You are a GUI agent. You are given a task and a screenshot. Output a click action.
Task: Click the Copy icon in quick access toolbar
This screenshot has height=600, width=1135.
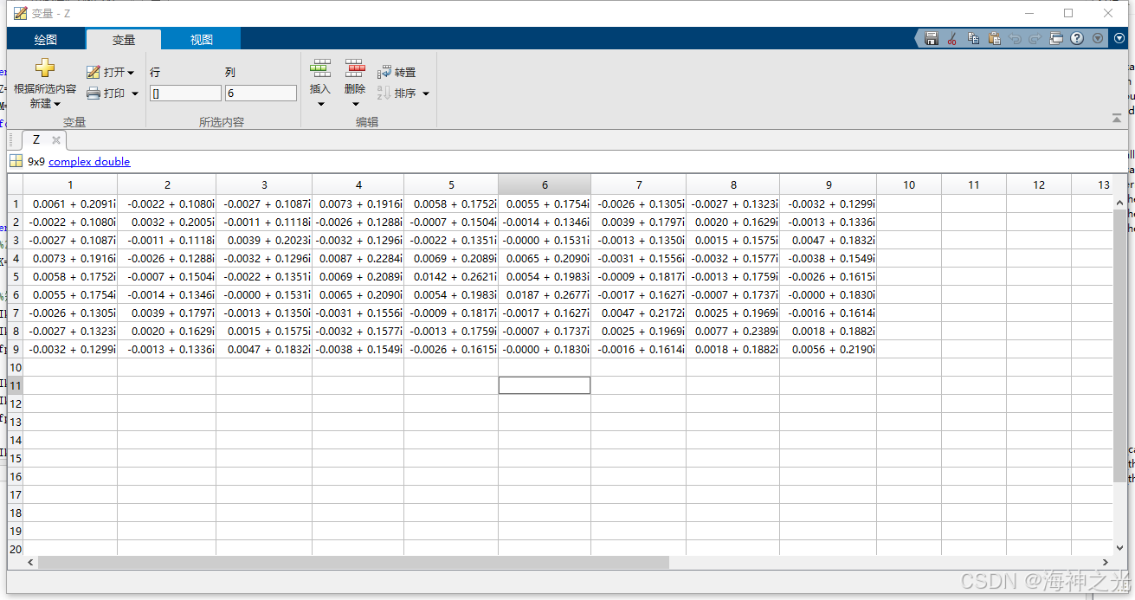click(973, 38)
